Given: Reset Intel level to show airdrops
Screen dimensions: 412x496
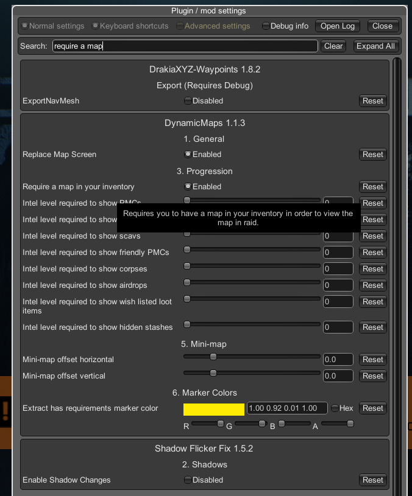Looking at the screenshot, I should (373, 285).
